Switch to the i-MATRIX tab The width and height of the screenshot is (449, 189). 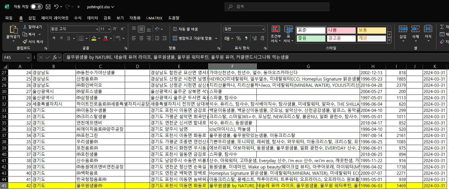(x=154, y=18)
